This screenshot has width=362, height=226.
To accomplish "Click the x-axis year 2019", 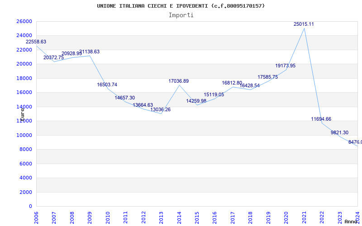I will 268,218.
